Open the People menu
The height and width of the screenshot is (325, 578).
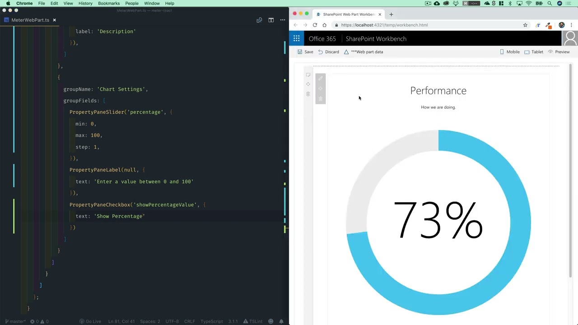[132, 3]
